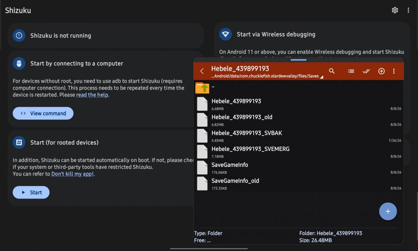Click 'Type: Folder' in the status footer
418x251 pixels.
coord(208,233)
